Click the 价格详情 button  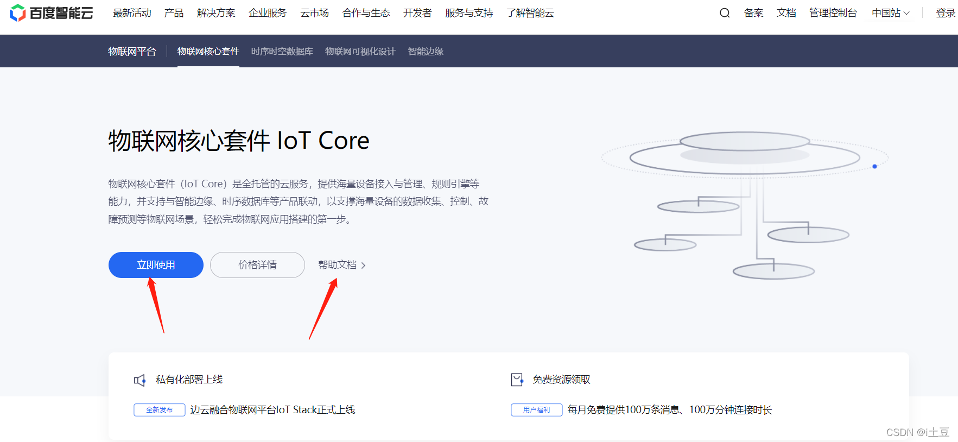click(x=257, y=265)
